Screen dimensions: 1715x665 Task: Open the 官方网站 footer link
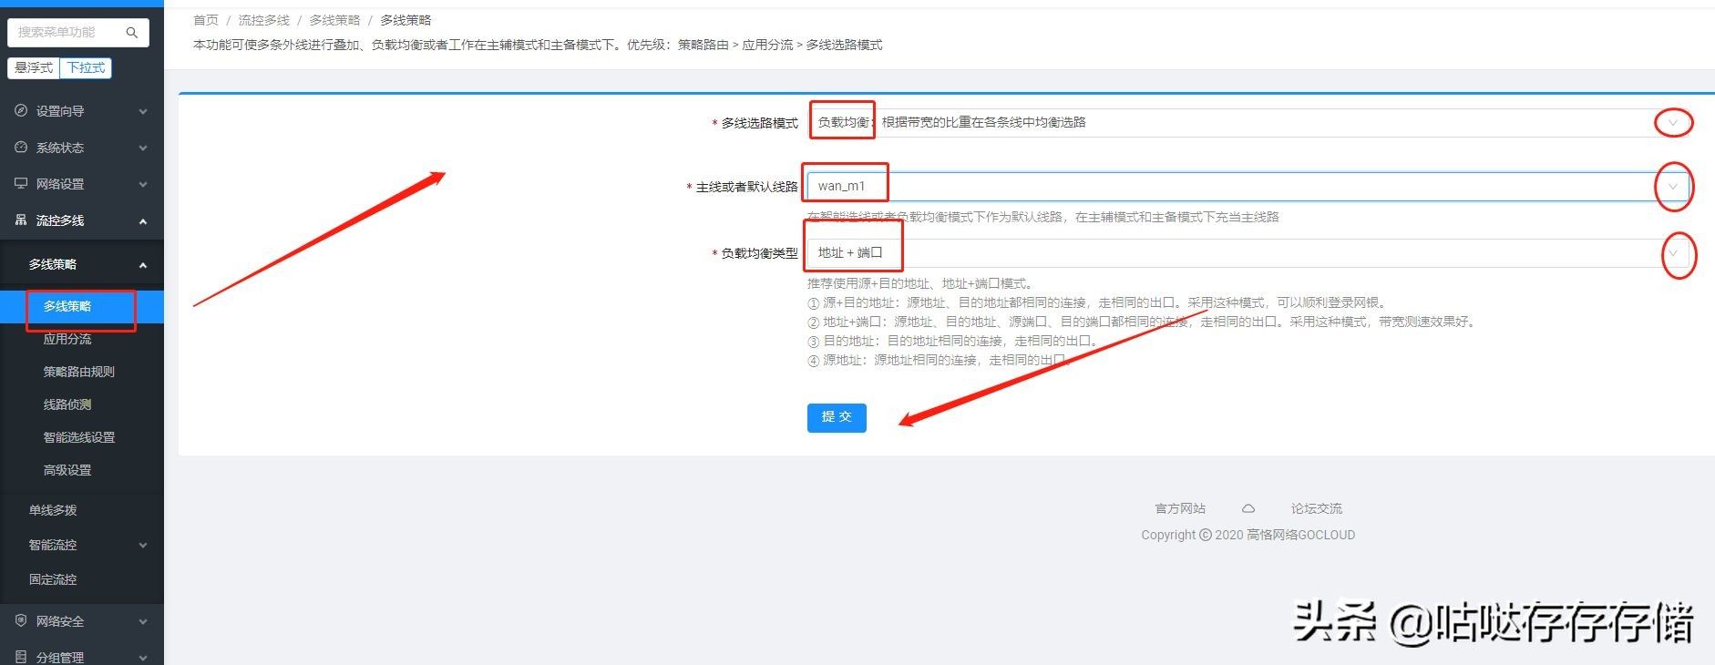pyautogui.click(x=1180, y=508)
